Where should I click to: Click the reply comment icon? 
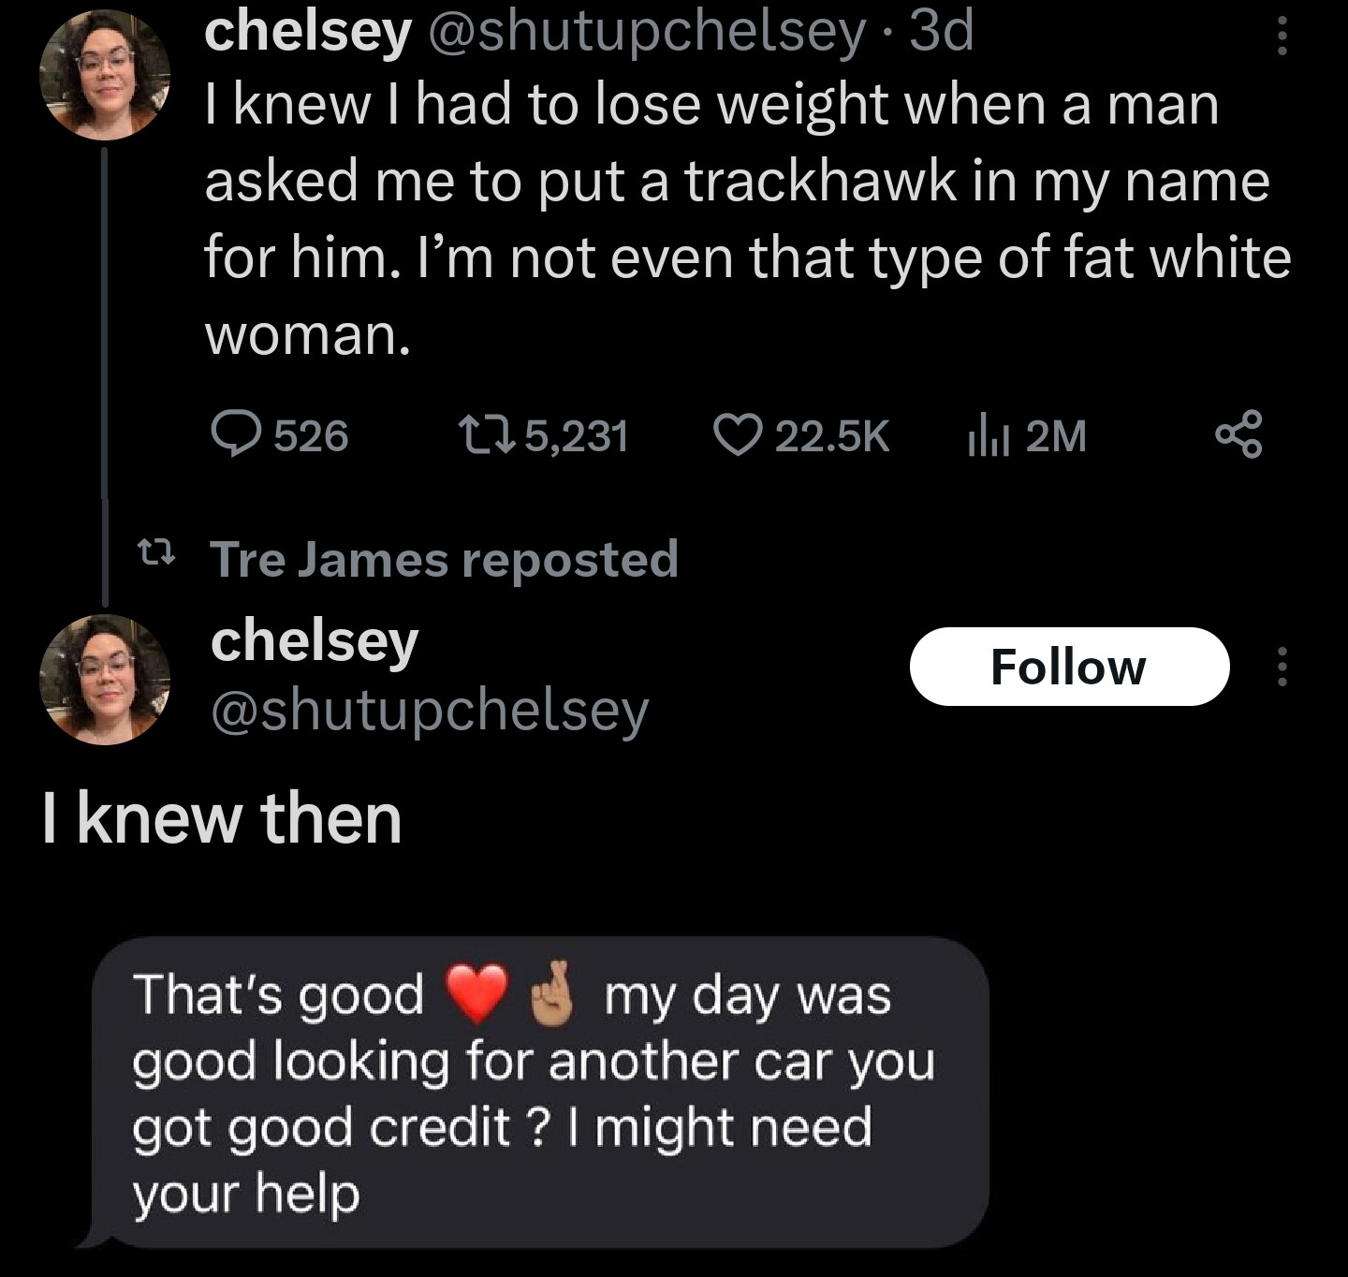click(235, 434)
